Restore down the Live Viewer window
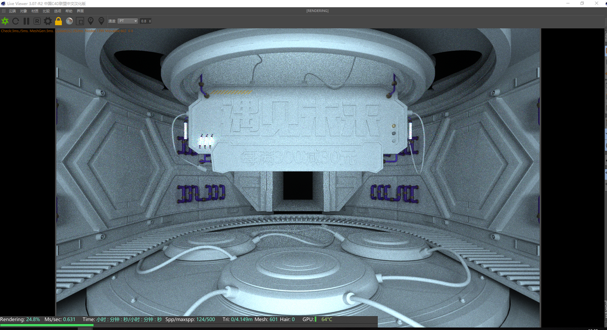The width and height of the screenshot is (607, 330). 582,3
